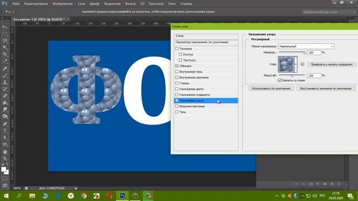Click Восстановить значения по умолчанию button
This screenshot has height=201, width=358.
[x=326, y=88]
